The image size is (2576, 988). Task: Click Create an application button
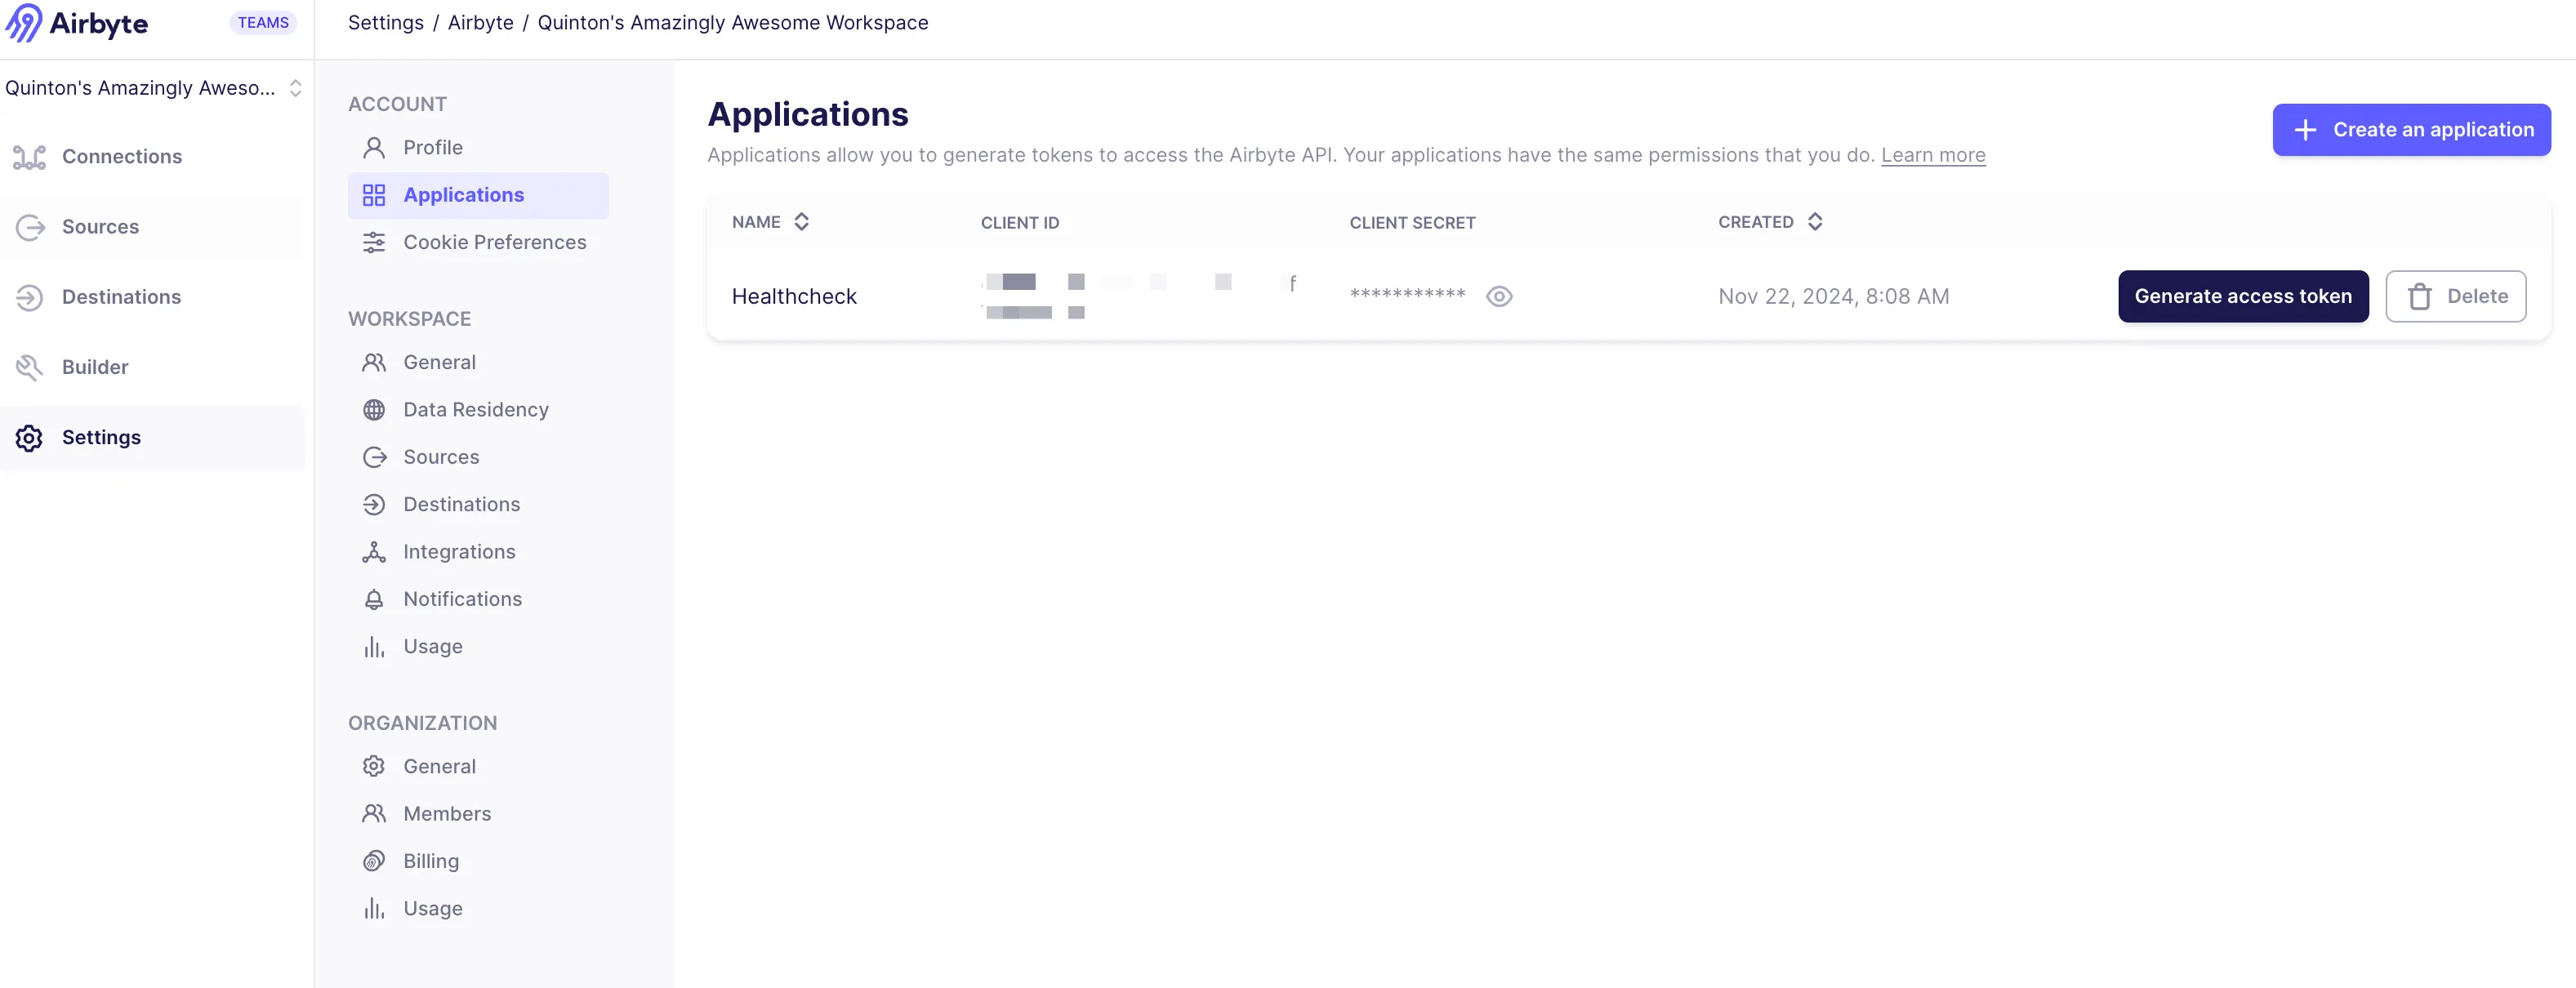tap(2411, 130)
